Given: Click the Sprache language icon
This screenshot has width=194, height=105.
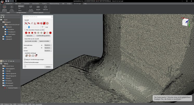Looking at the screenshot, I should (x=38, y=7).
